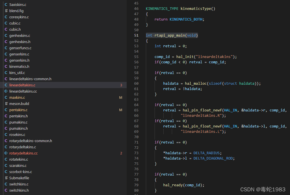The height and width of the screenshot is (195, 290).
Task: Open corexykins.c file
Action: (x=19, y=17)
